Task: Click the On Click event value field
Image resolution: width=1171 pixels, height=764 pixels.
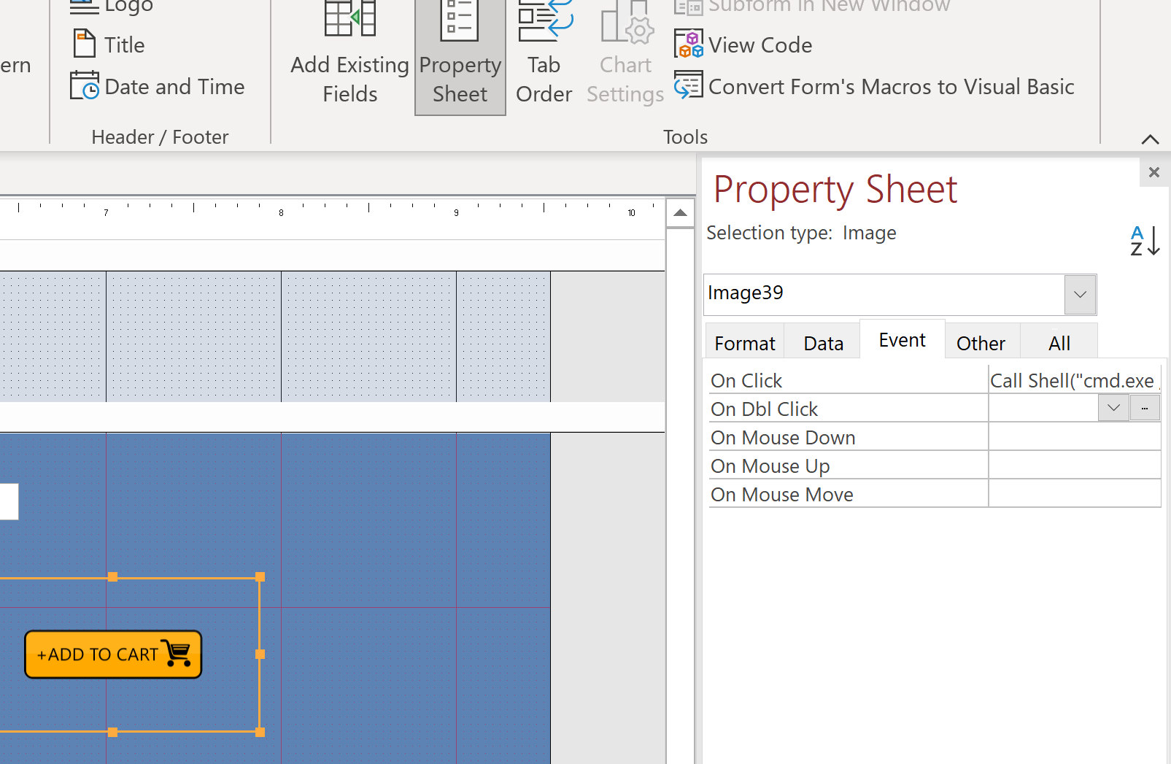Action: tap(1073, 380)
